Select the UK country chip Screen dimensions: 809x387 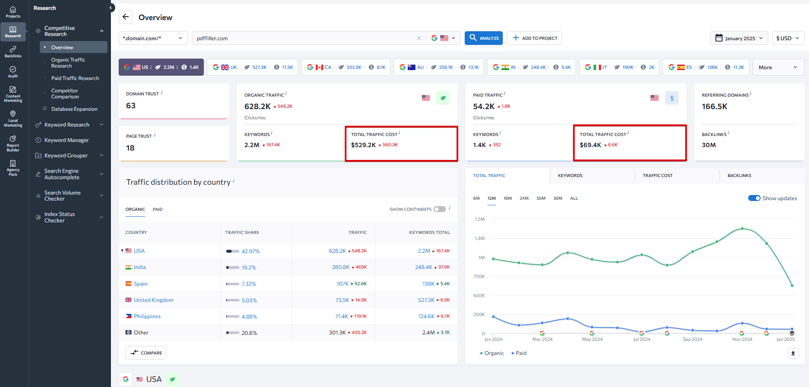click(252, 67)
